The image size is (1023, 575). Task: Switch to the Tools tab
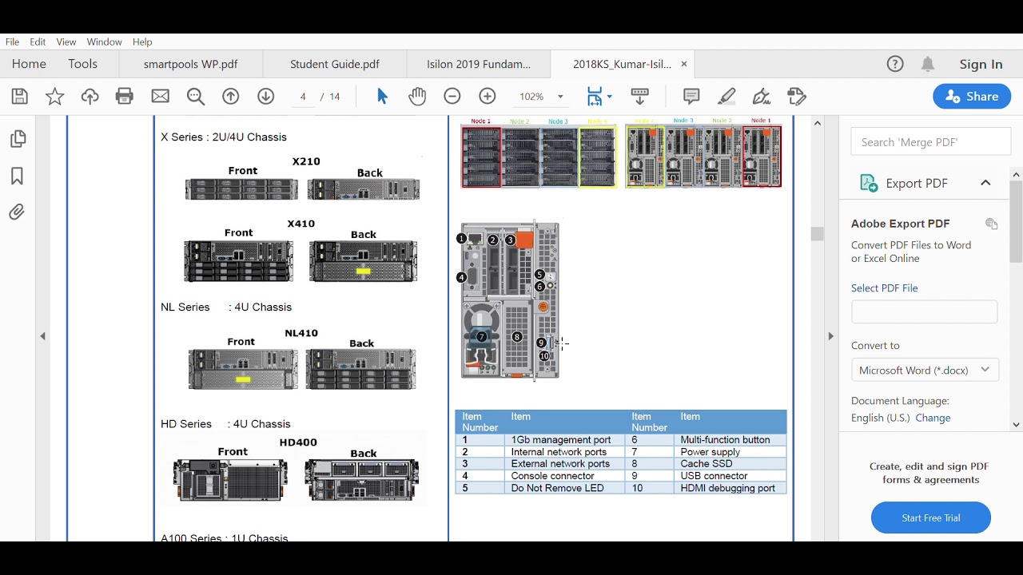pyautogui.click(x=83, y=64)
